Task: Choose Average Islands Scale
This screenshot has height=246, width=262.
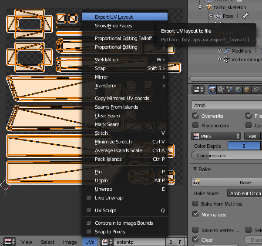Action: click(x=125, y=150)
